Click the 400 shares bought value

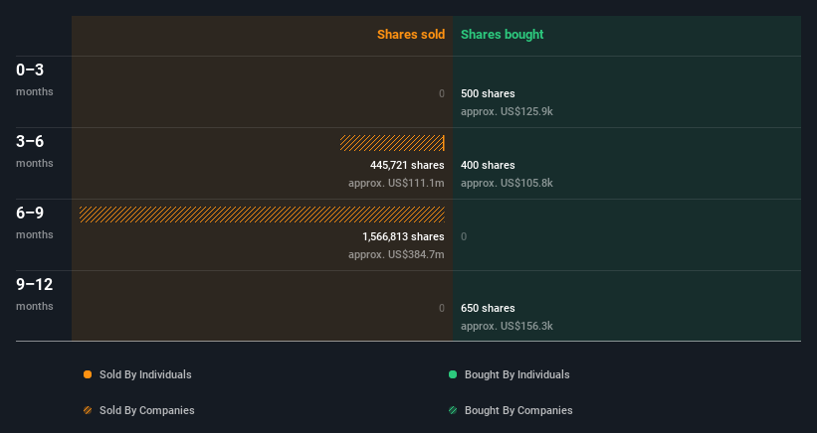[488, 165]
